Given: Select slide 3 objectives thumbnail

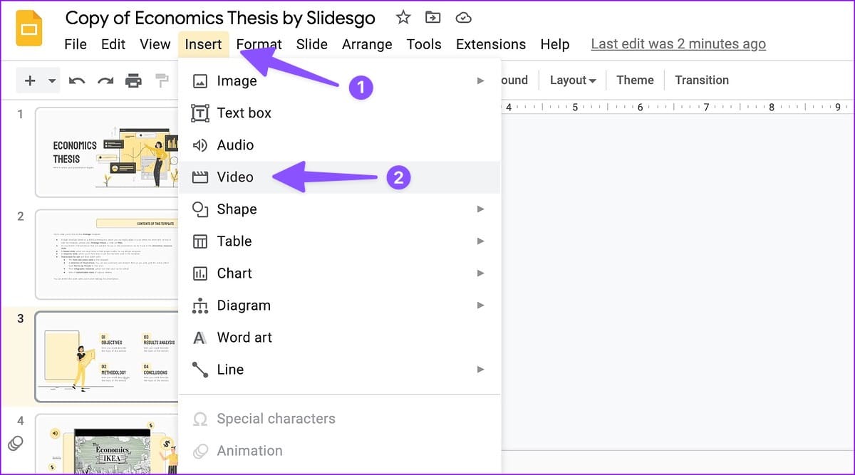Looking at the screenshot, I should [x=106, y=357].
